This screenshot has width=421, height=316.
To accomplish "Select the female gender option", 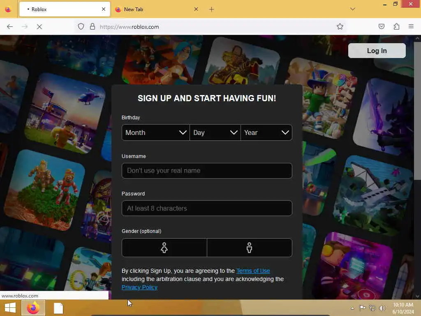I will (164, 248).
